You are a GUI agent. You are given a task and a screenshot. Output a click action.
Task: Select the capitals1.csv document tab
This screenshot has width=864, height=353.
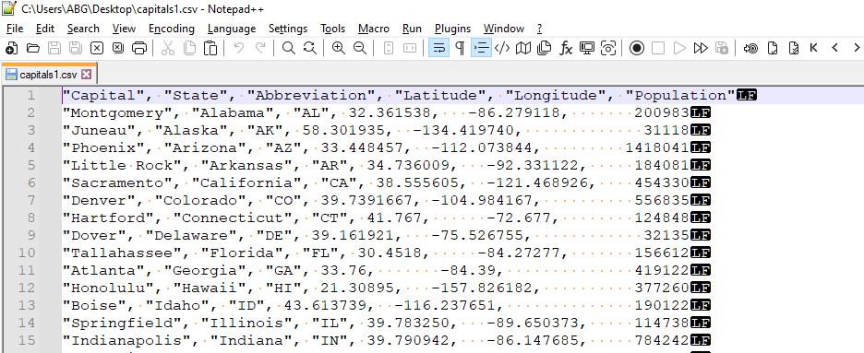[48, 75]
